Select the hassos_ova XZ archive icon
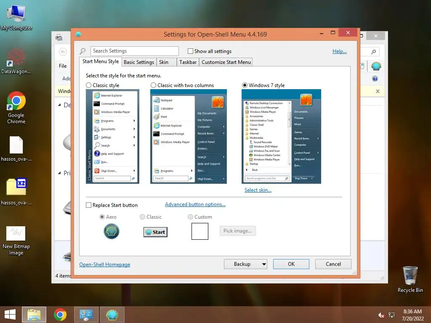This screenshot has height=323, width=431. tap(16, 191)
